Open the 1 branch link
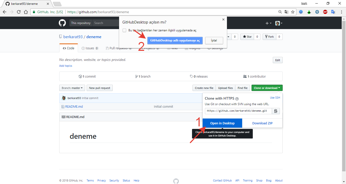Screen dimensions: 346x184 pyautogui.click(x=143, y=76)
